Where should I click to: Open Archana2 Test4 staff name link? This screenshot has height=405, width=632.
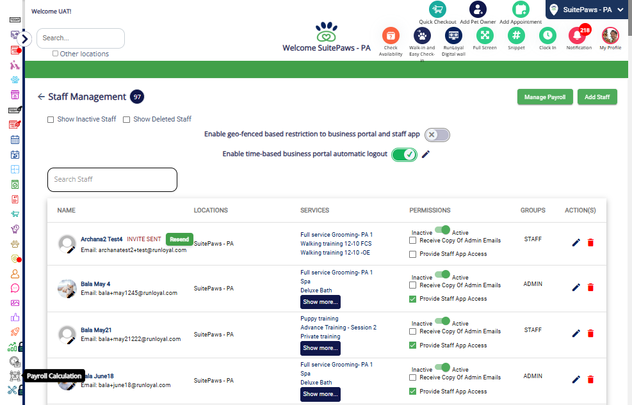102,239
